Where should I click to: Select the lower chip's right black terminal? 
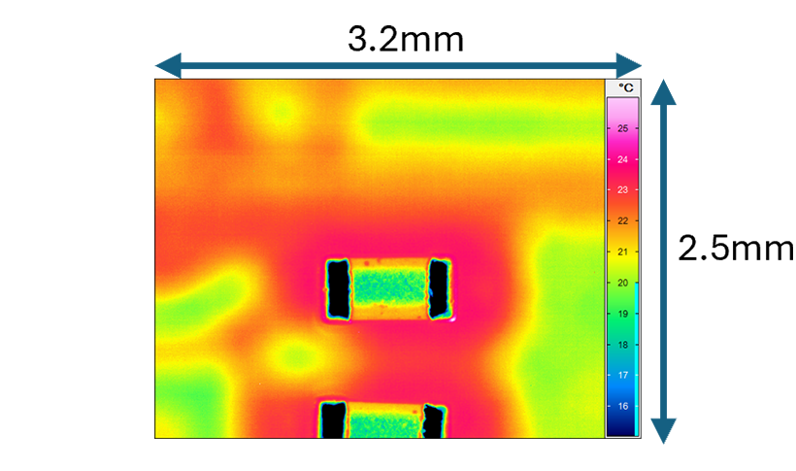435,421
